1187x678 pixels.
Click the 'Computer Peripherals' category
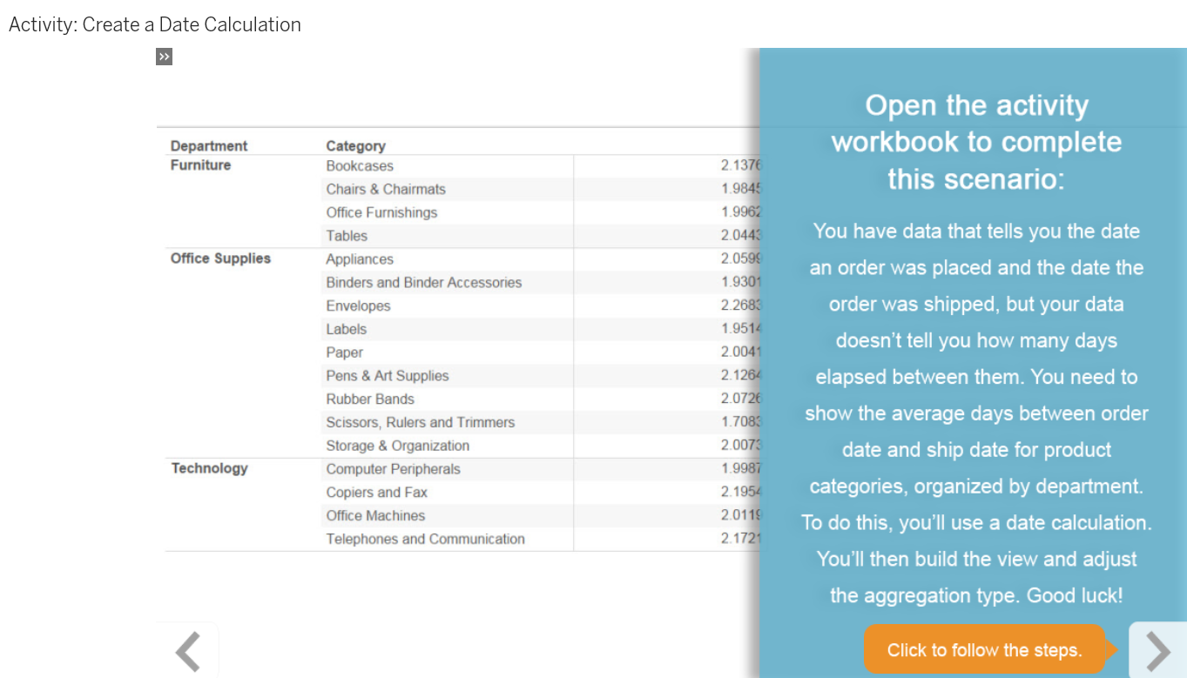coord(394,468)
